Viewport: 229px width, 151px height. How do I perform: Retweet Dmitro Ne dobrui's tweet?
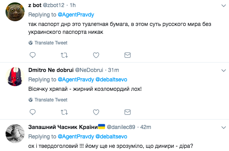(64, 112)
